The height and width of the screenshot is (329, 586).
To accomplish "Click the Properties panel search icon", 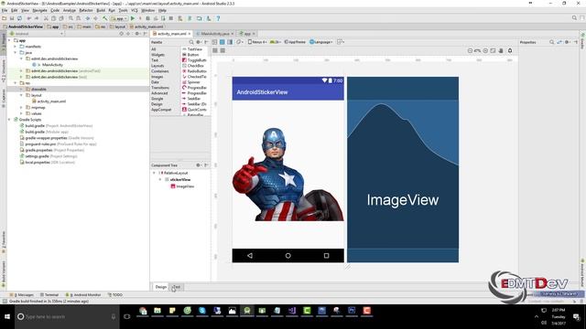I will pos(551,42).
